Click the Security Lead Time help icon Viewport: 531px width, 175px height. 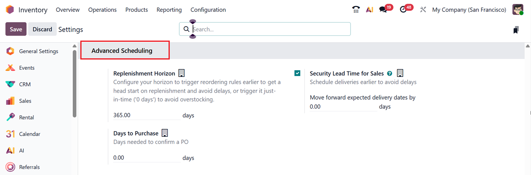pyautogui.click(x=390, y=73)
